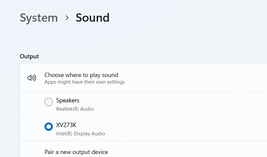This screenshot has height=157, width=267.
Task: Open Pair a new output device
Action: tap(76, 152)
